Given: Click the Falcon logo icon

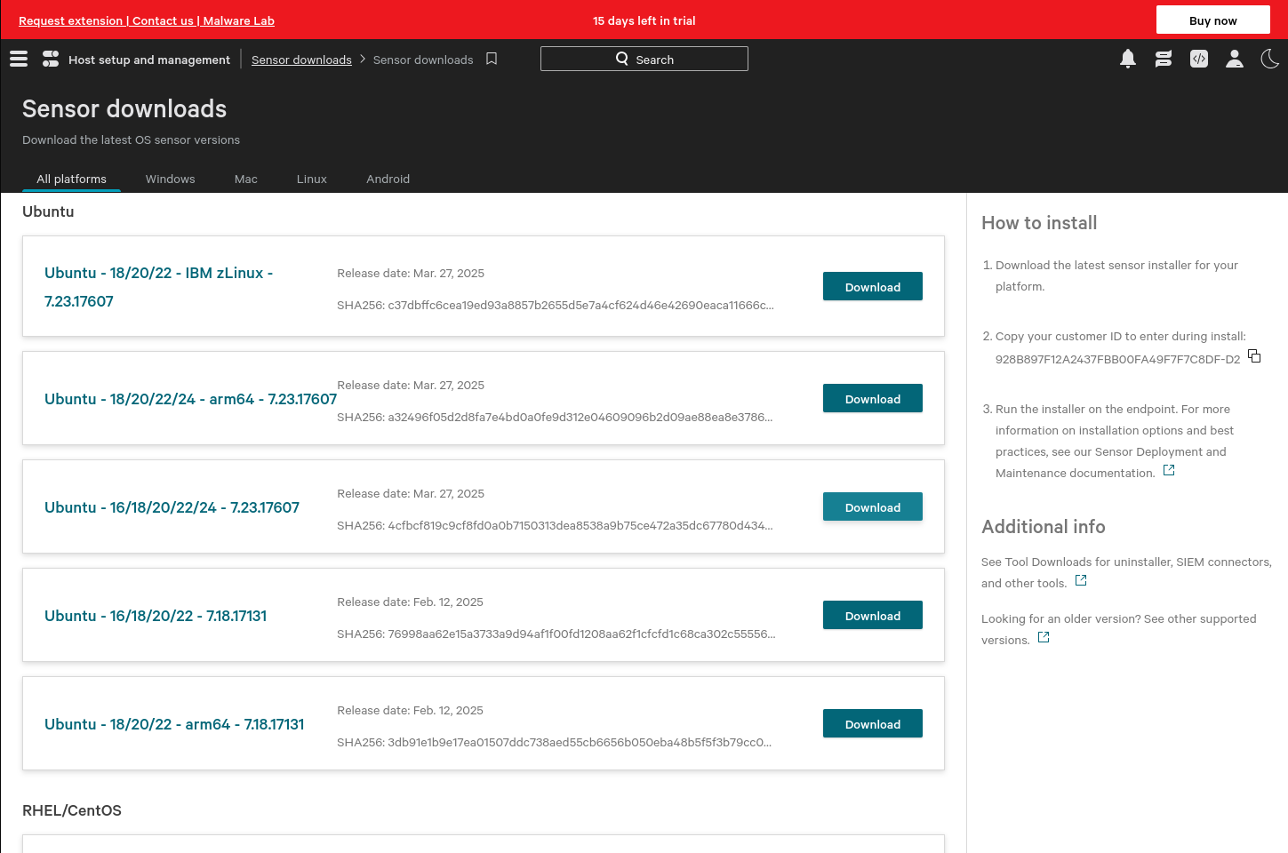Looking at the screenshot, I should pyautogui.click(x=51, y=60).
